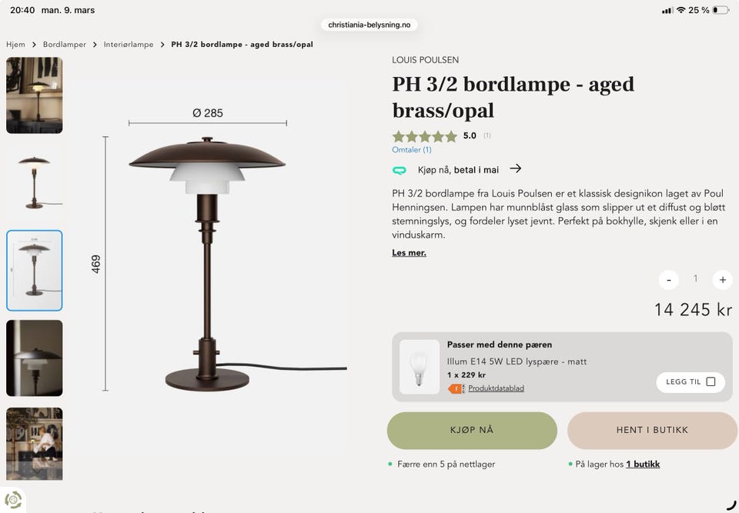The height and width of the screenshot is (513, 739).
Task: Check the LEGG TIL checkbox for bulb
Action: pyautogui.click(x=711, y=381)
